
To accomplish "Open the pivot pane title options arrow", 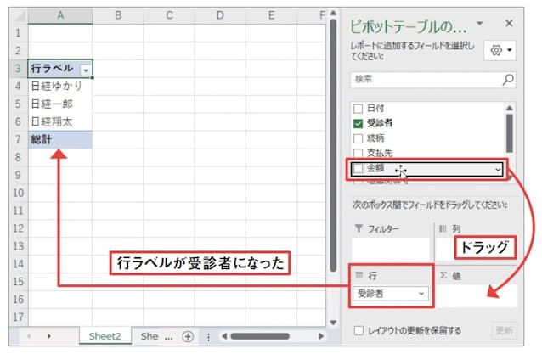I will (479, 24).
